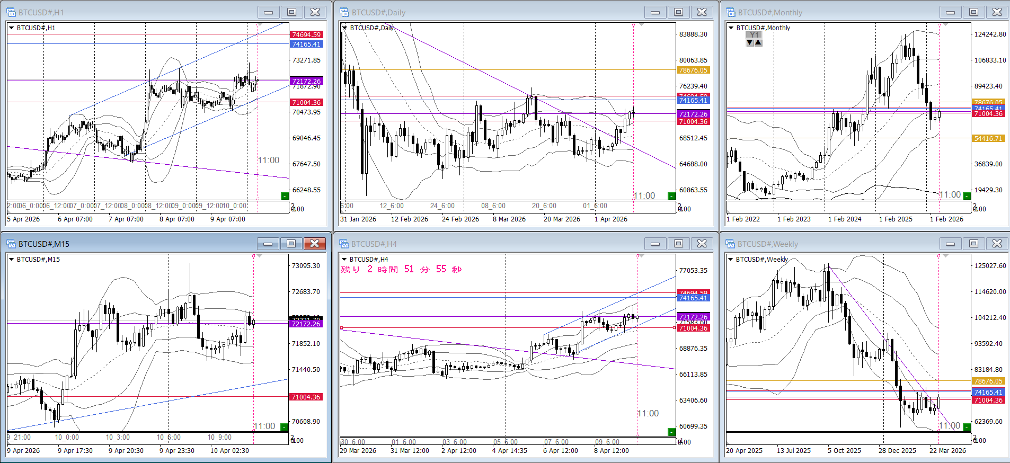
Task: Toggle the green minus box in H1 chart
Action: [285, 196]
